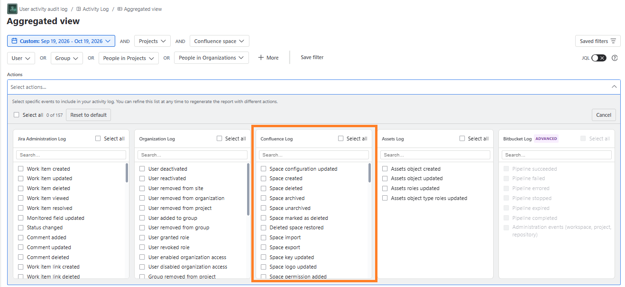625x287 pixels.
Task: Check Select all for Jira Administration Log
Action: click(x=98, y=139)
